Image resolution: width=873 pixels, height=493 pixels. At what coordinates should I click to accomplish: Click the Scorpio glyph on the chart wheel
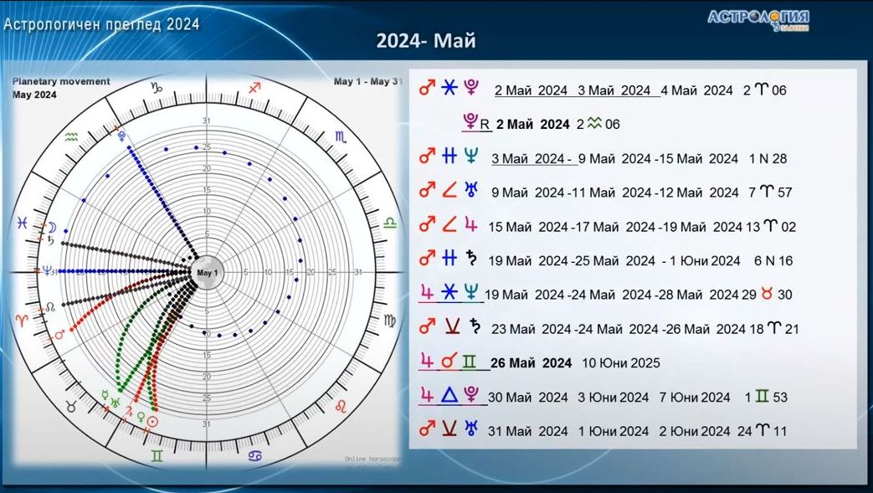[341, 136]
